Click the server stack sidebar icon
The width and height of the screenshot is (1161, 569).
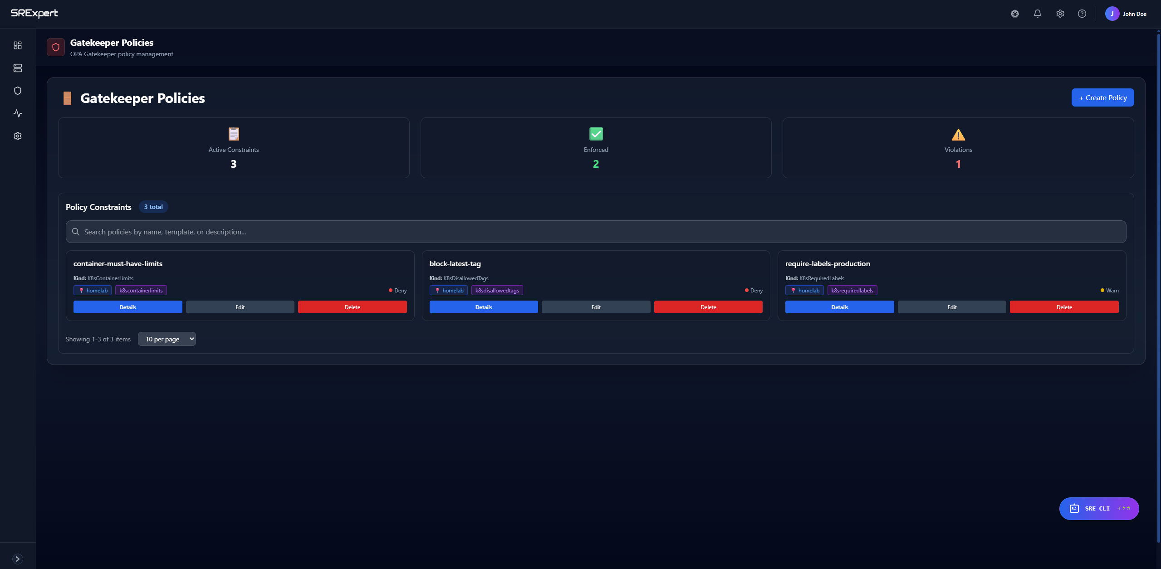click(18, 68)
